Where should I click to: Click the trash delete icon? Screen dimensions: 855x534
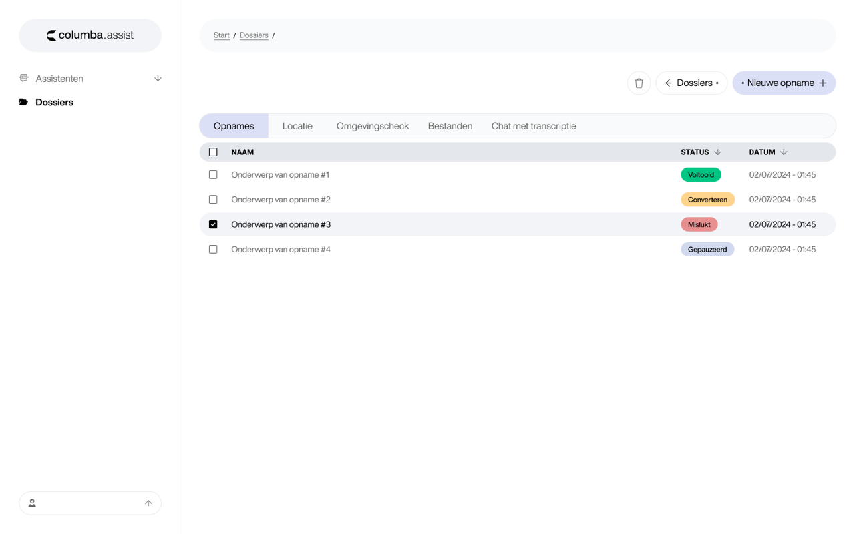(639, 83)
